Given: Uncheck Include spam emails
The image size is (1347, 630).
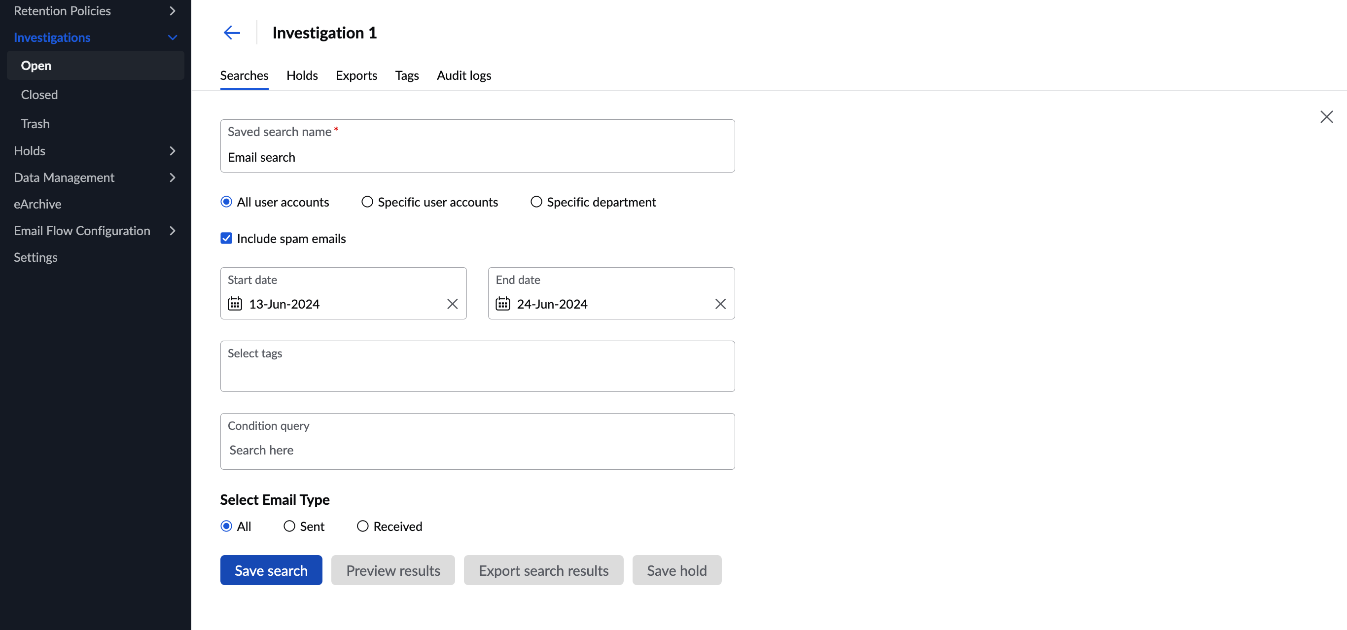Looking at the screenshot, I should tap(226, 239).
